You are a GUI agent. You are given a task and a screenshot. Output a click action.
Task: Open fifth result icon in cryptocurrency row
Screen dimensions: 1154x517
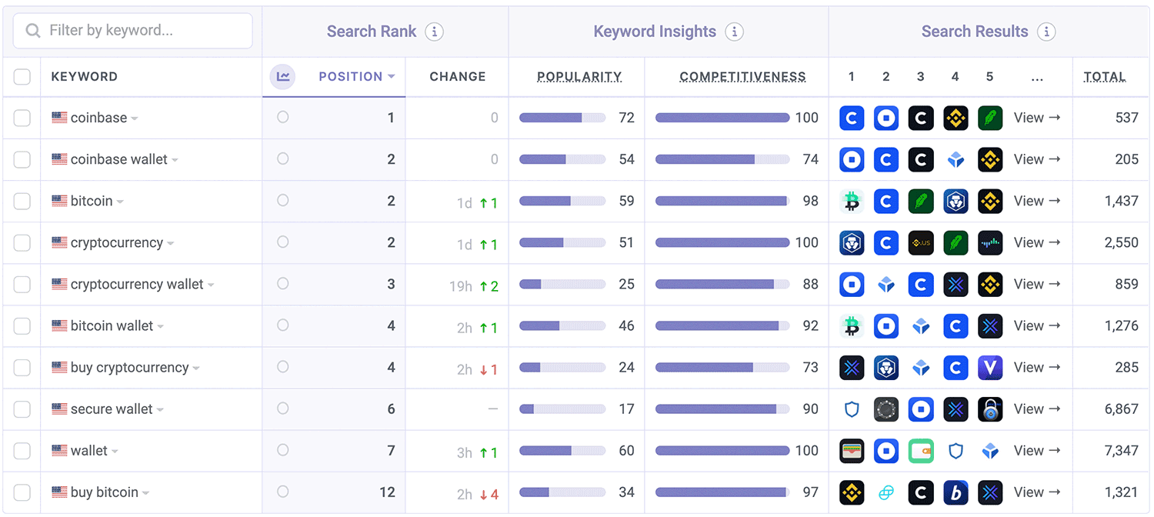[x=990, y=242]
